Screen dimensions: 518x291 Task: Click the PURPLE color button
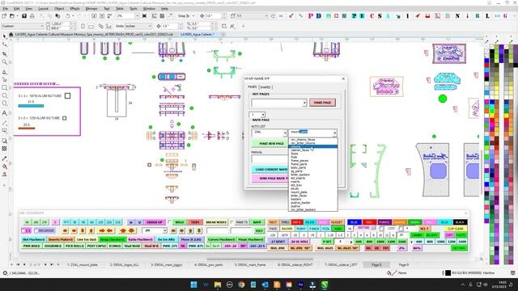(x=384, y=222)
